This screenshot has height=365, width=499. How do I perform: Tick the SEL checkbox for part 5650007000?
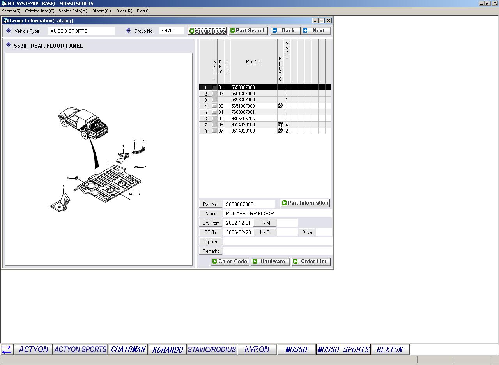tap(214, 87)
